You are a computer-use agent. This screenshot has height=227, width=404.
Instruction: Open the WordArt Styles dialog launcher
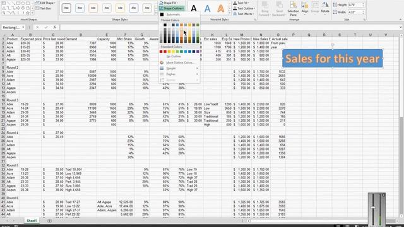pos(255,20)
